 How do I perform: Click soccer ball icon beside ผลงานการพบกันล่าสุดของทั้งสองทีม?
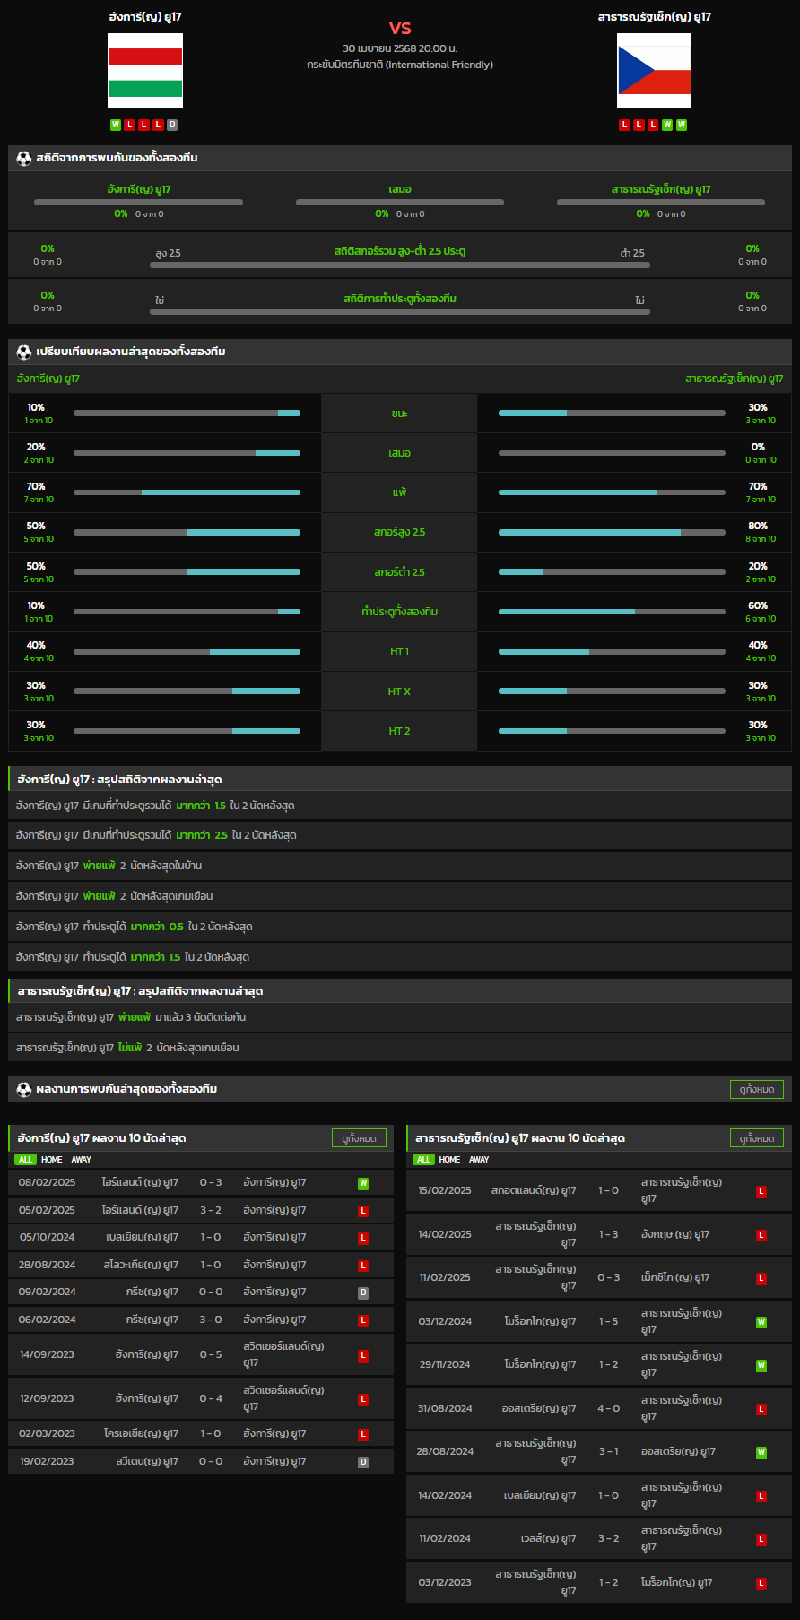(x=24, y=1089)
